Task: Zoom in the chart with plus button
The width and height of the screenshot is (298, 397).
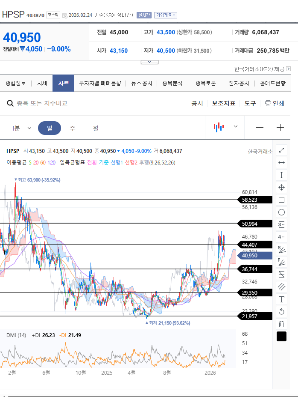Action: pos(280,127)
